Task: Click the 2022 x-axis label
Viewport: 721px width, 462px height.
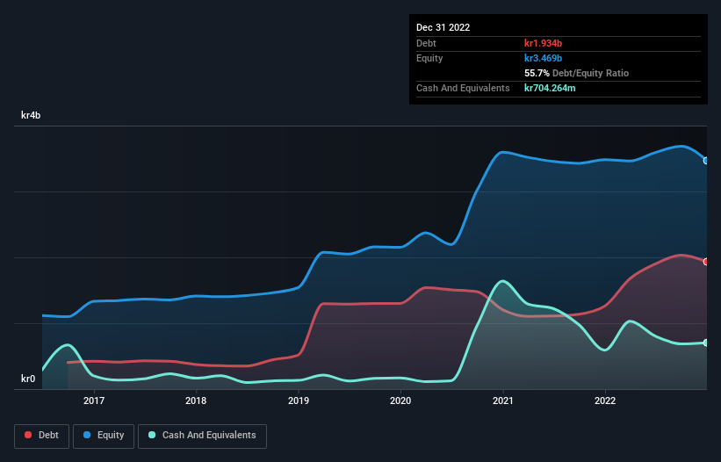Action: pyautogui.click(x=605, y=401)
